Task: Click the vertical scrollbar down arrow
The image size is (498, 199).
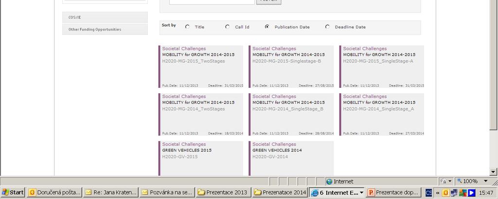Action: pyautogui.click(x=493, y=172)
